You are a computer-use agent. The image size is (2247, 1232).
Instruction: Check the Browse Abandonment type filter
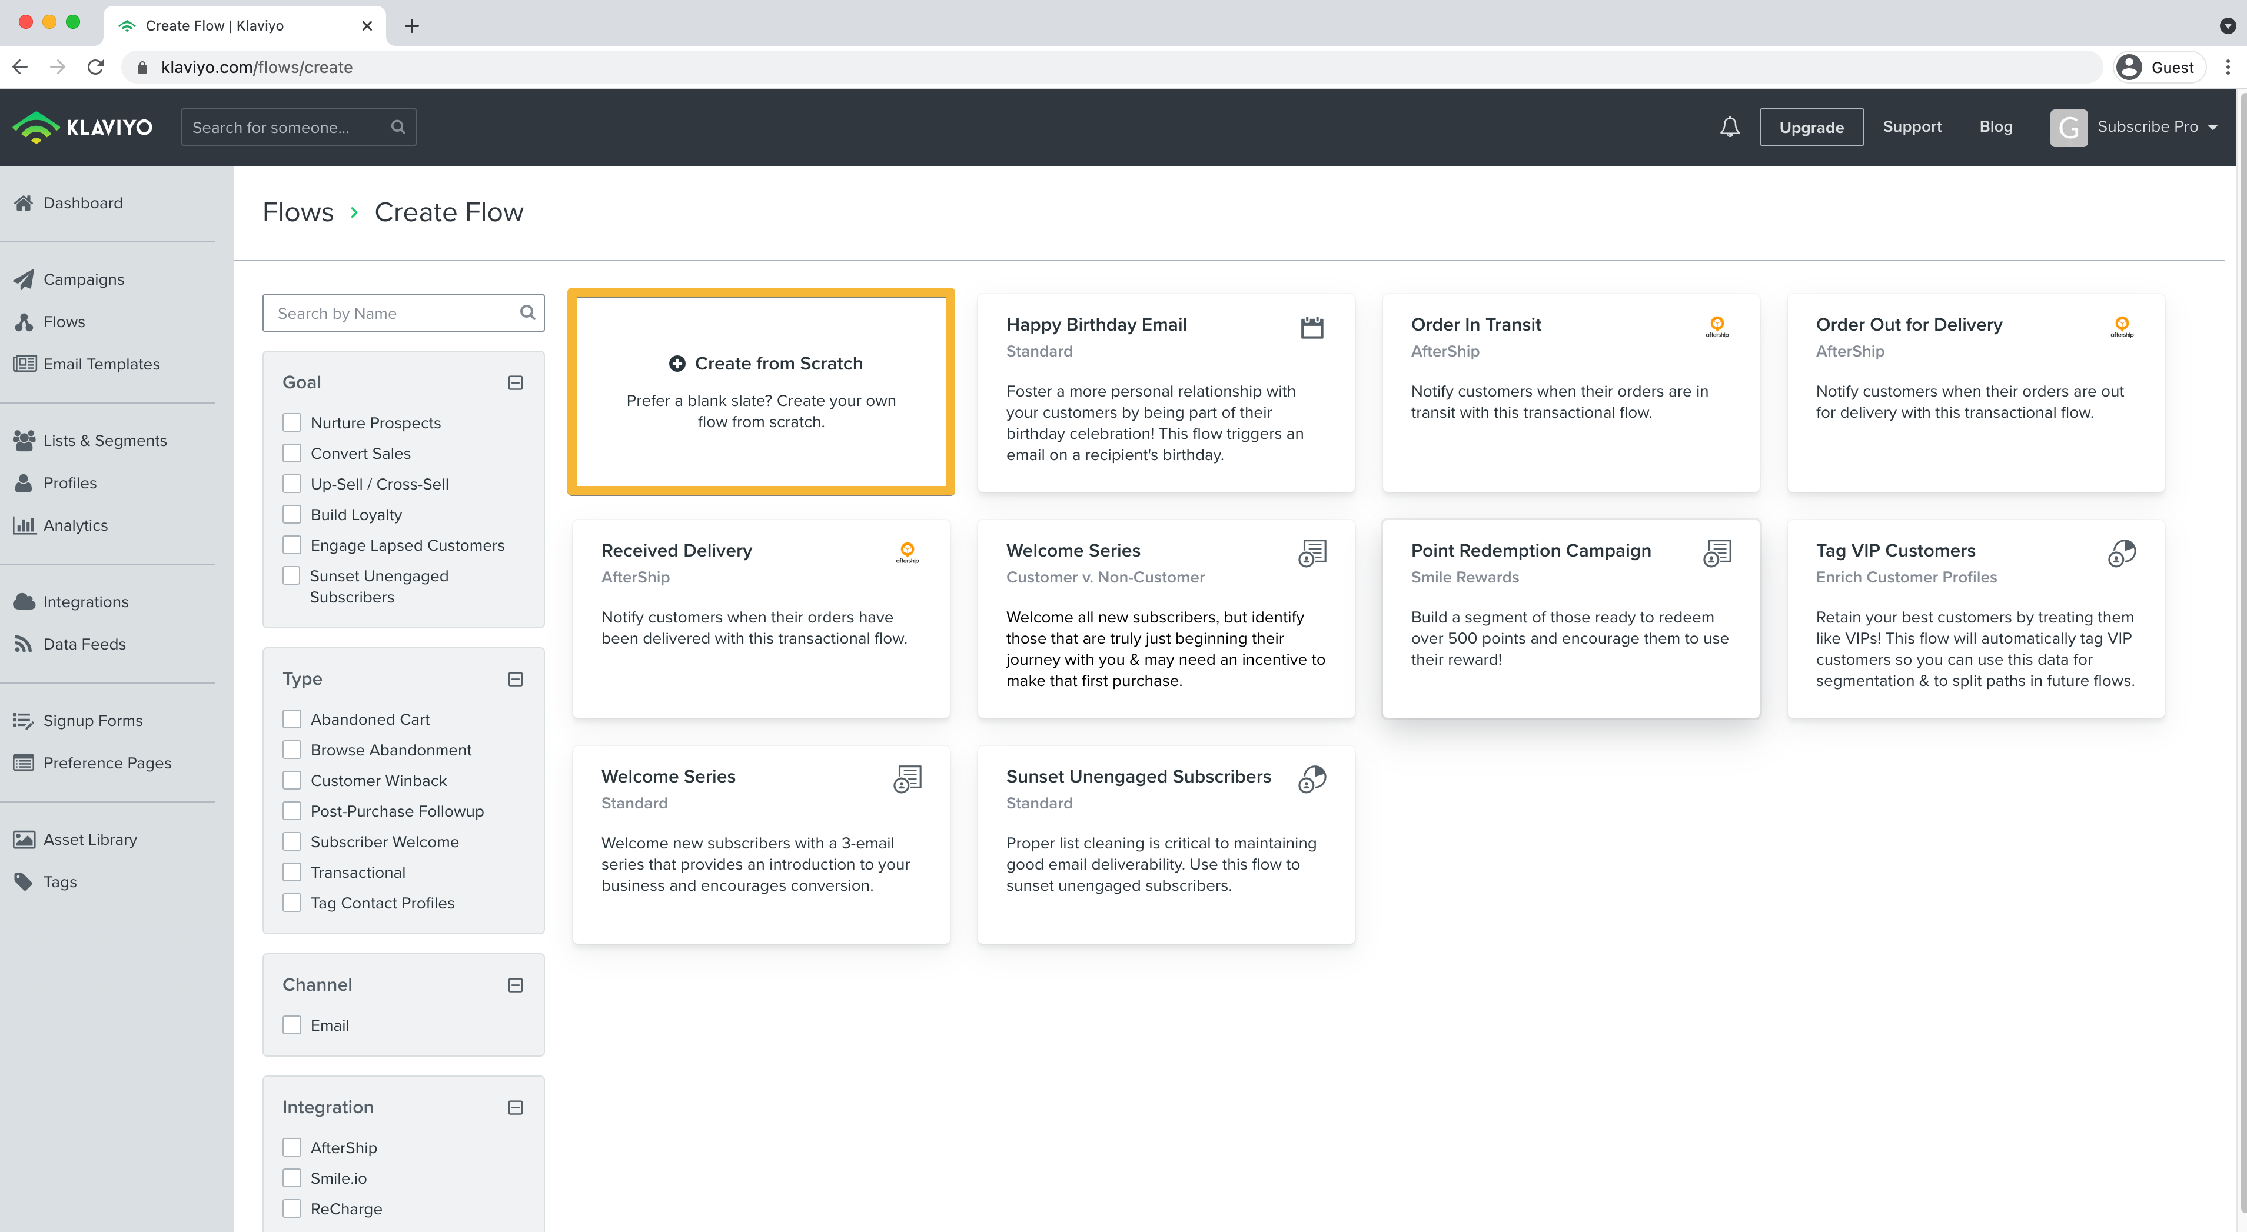point(292,750)
